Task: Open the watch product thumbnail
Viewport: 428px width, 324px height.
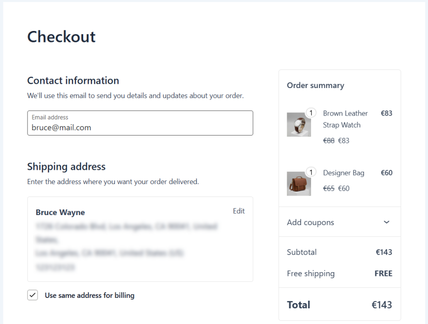Action: point(299,125)
